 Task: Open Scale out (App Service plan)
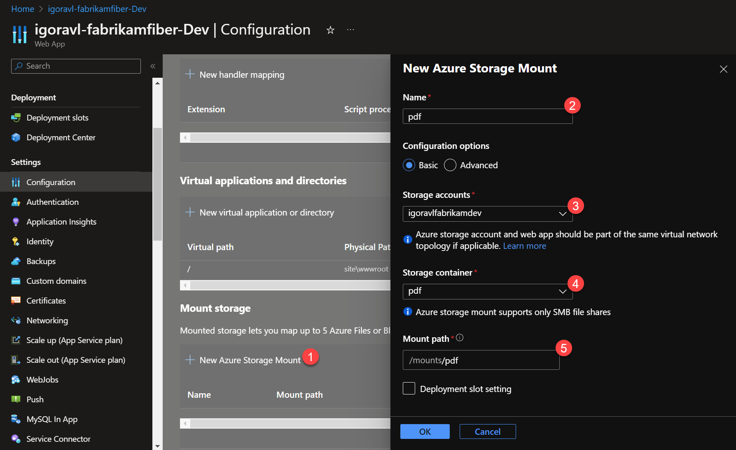coord(76,360)
